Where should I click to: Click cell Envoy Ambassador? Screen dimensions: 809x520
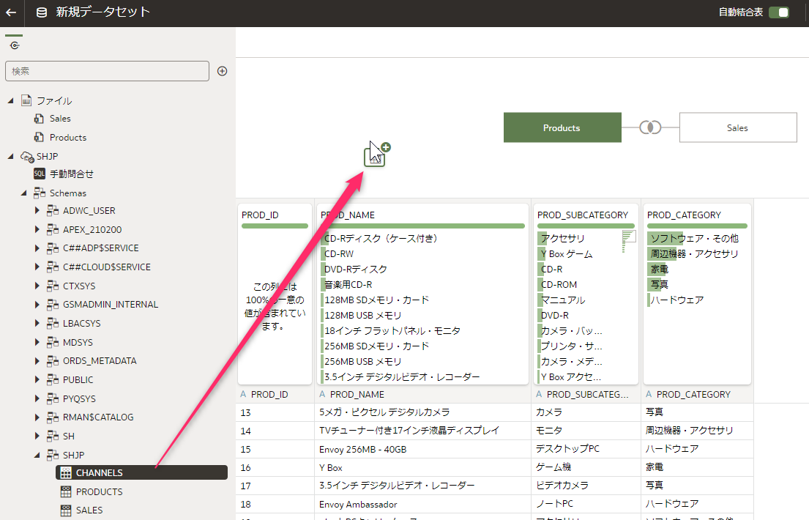[x=358, y=505]
